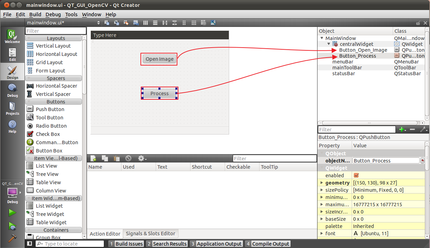430x248 pixels.
Task: Click New action icon in Action Editor
Action: click(94, 158)
